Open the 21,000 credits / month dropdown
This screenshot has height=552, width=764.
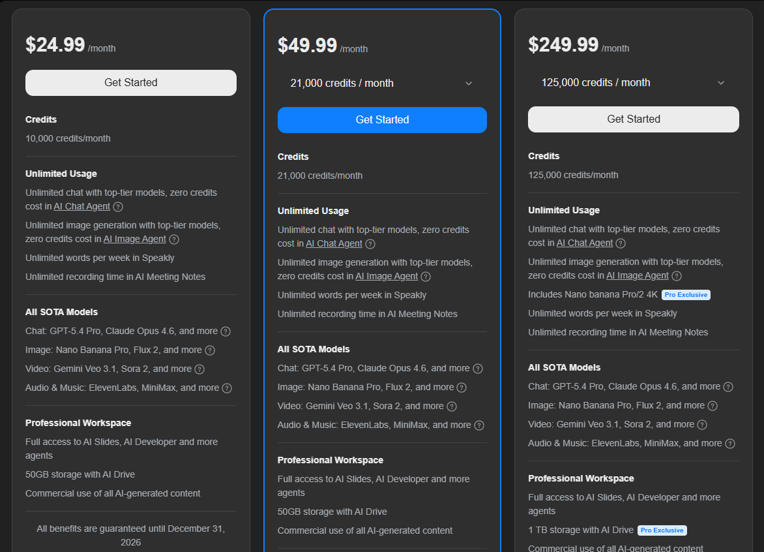coord(382,84)
